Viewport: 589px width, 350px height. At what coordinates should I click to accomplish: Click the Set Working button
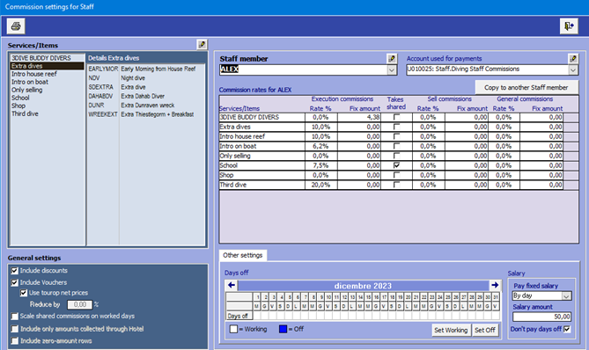[x=451, y=330]
